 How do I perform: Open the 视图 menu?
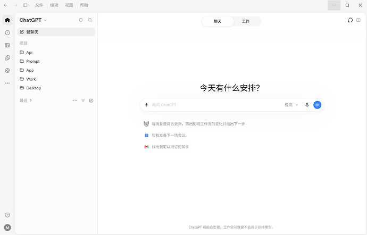coord(69,5)
